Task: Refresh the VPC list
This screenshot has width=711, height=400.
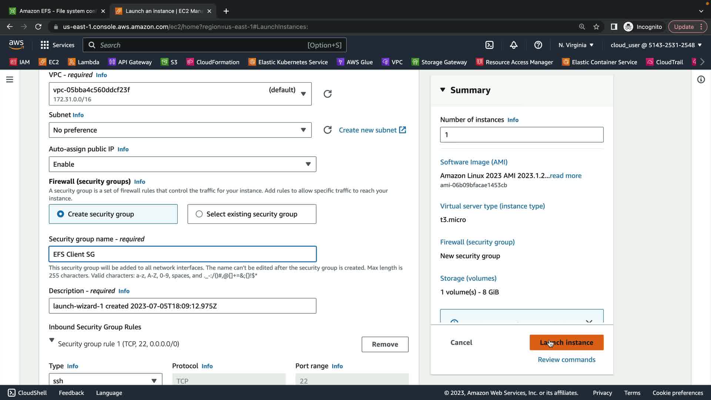Action: click(327, 94)
